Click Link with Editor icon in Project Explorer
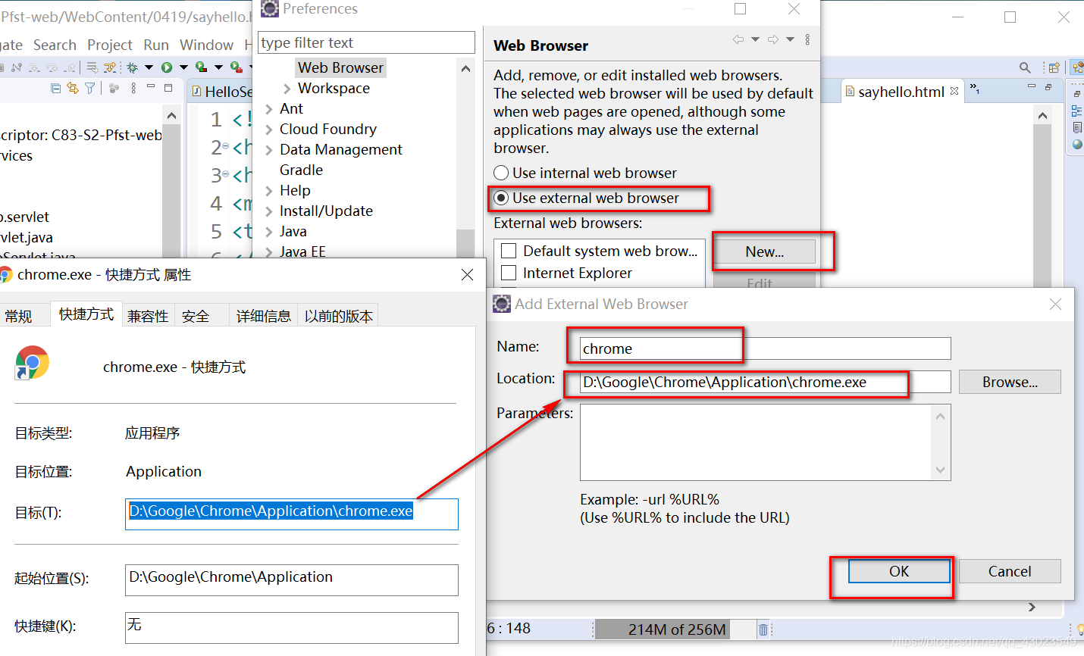Screen dimensions: 1084x656 pos(73,88)
